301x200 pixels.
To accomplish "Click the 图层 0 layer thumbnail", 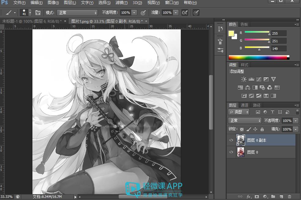I will click(x=241, y=152).
